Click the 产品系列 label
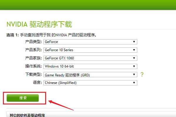This screenshot has width=176, height=117. pos(33,50)
